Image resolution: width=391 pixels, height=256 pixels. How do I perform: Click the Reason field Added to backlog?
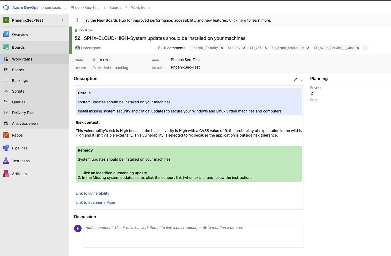(113, 68)
